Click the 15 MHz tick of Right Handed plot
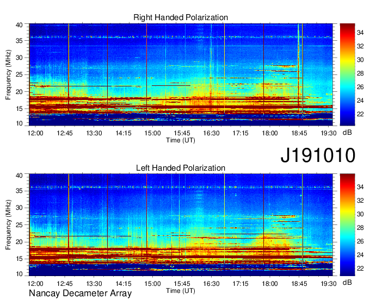The width and height of the screenshot is (370, 300). [19, 109]
